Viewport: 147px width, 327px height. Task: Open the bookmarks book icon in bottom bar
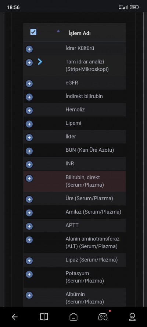pos(44,317)
